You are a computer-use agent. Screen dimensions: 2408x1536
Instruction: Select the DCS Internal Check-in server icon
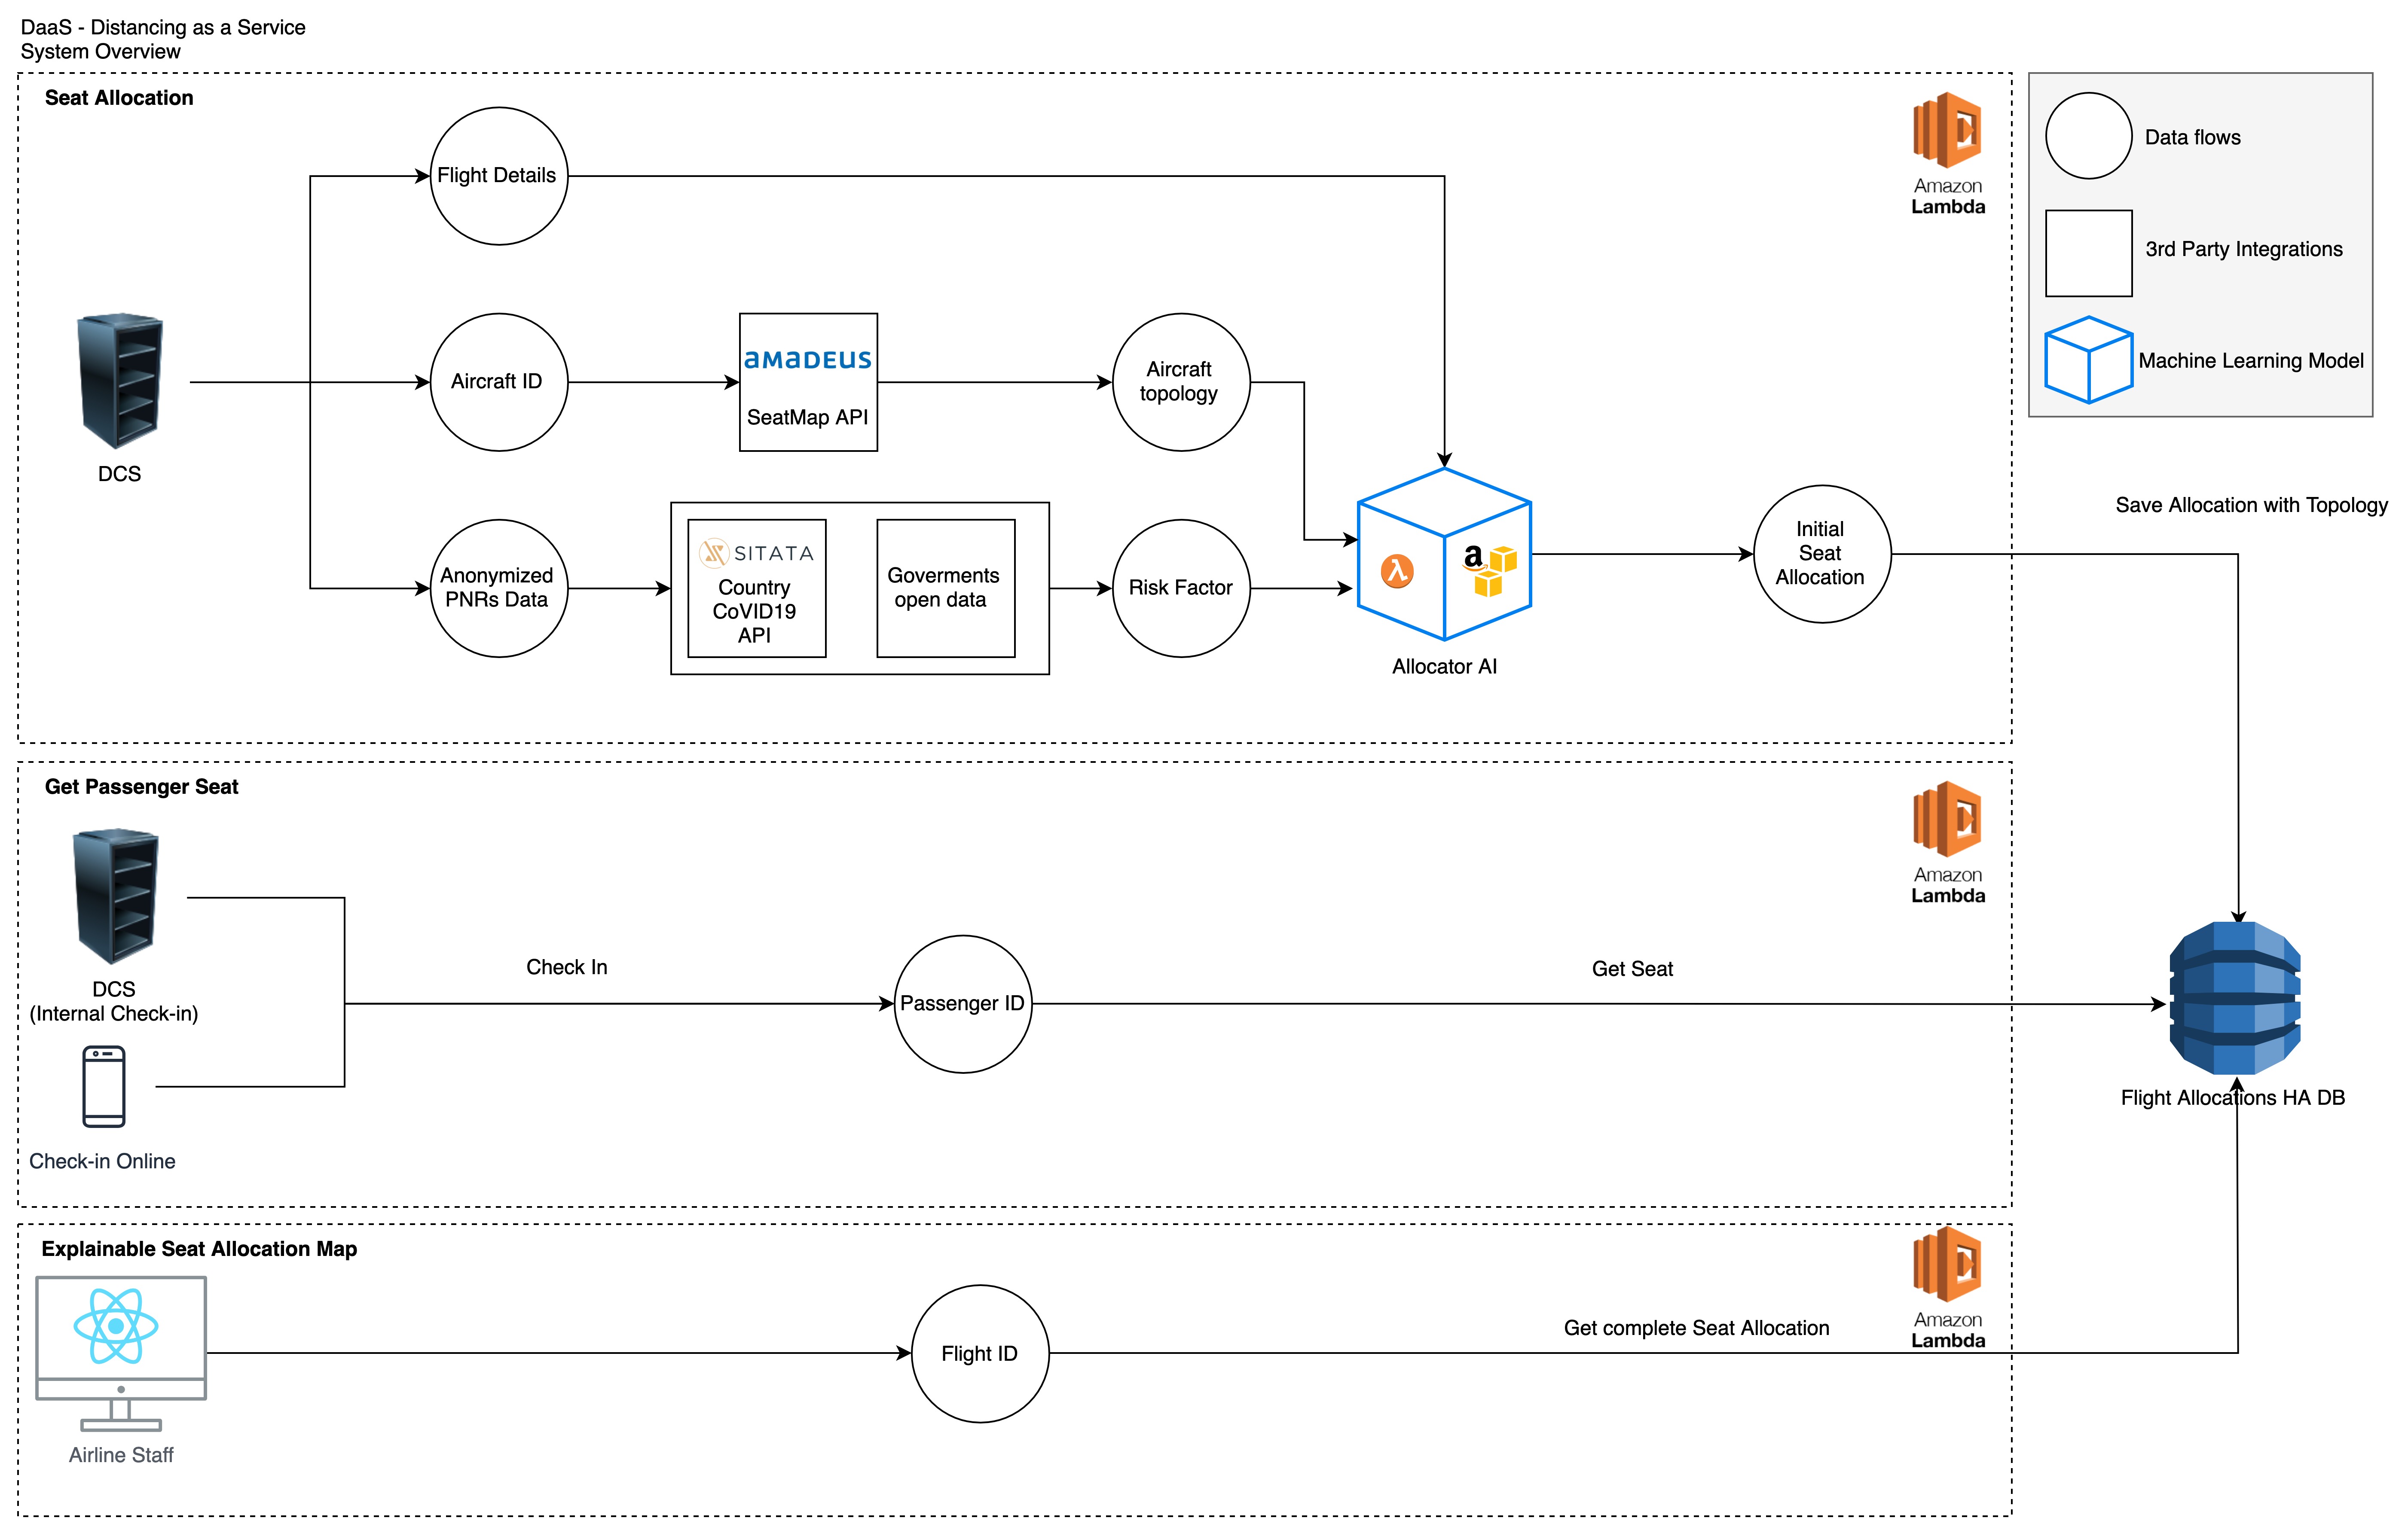115,896
